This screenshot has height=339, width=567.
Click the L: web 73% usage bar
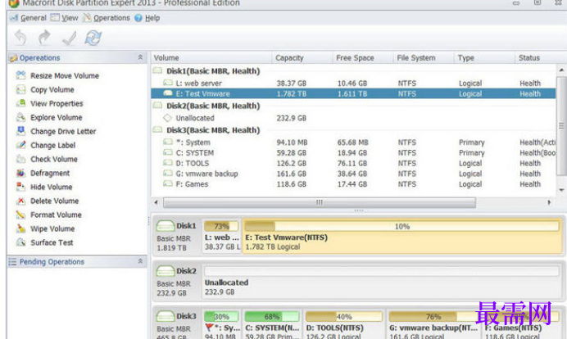[221, 226]
